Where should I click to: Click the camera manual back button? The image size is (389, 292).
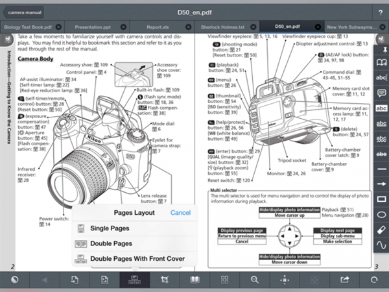pos(26,12)
